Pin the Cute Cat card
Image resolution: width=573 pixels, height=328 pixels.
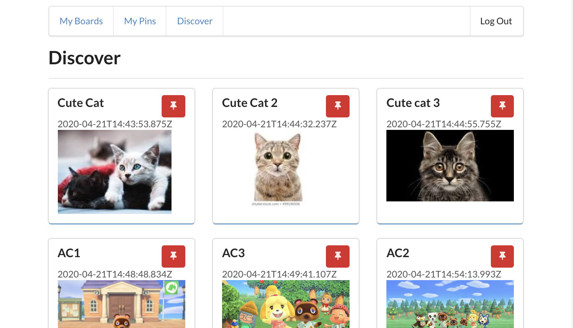[x=173, y=106]
